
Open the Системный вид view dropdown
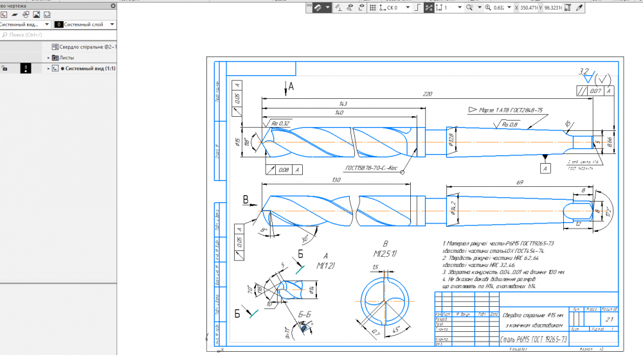pyautogui.click(x=47, y=24)
